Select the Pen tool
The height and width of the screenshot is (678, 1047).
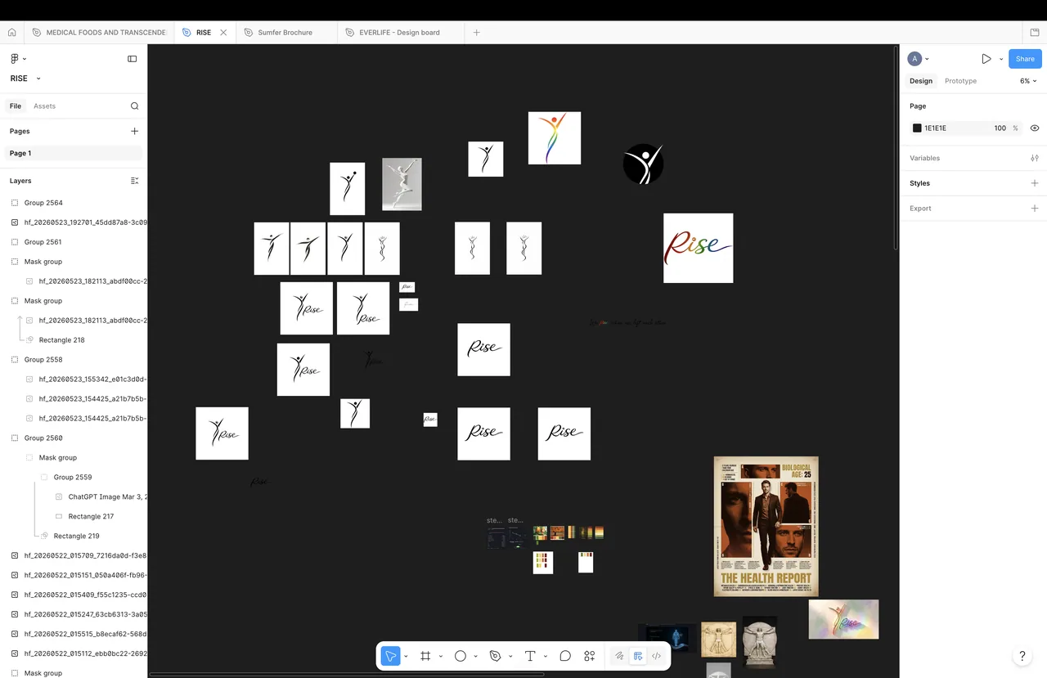pos(495,656)
